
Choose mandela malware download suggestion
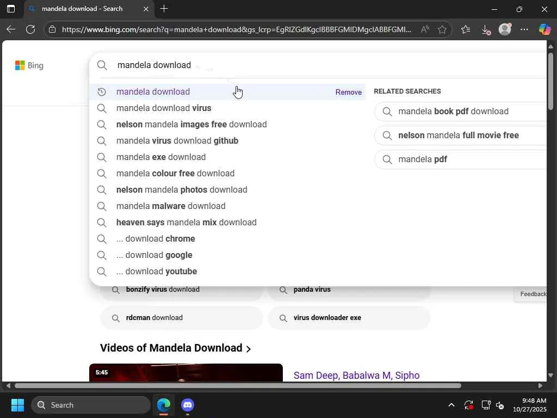[227, 206]
